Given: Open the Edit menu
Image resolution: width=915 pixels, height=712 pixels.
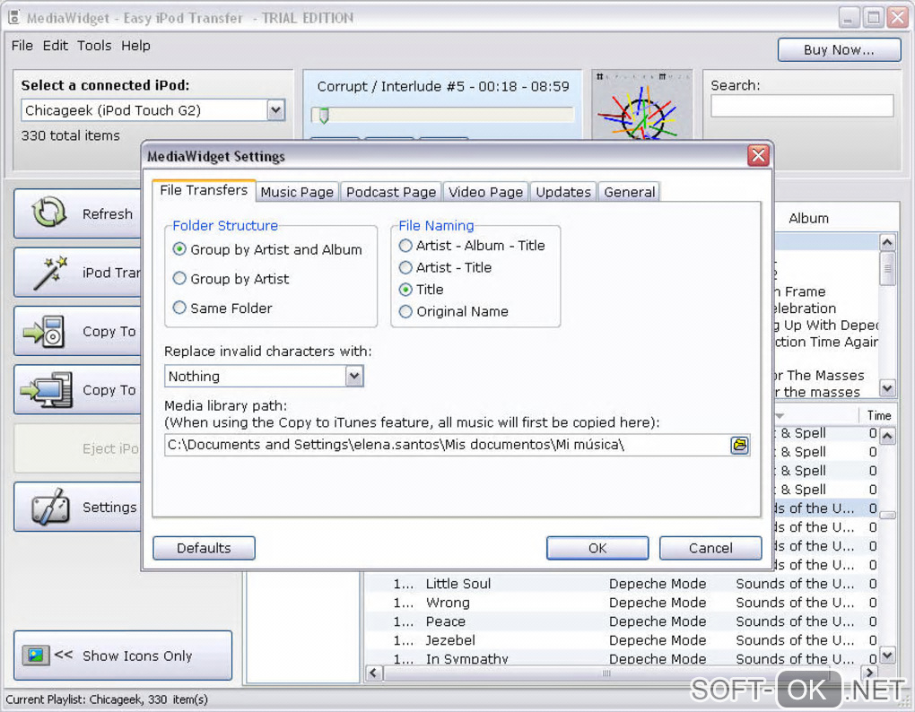Looking at the screenshot, I should [x=55, y=46].
